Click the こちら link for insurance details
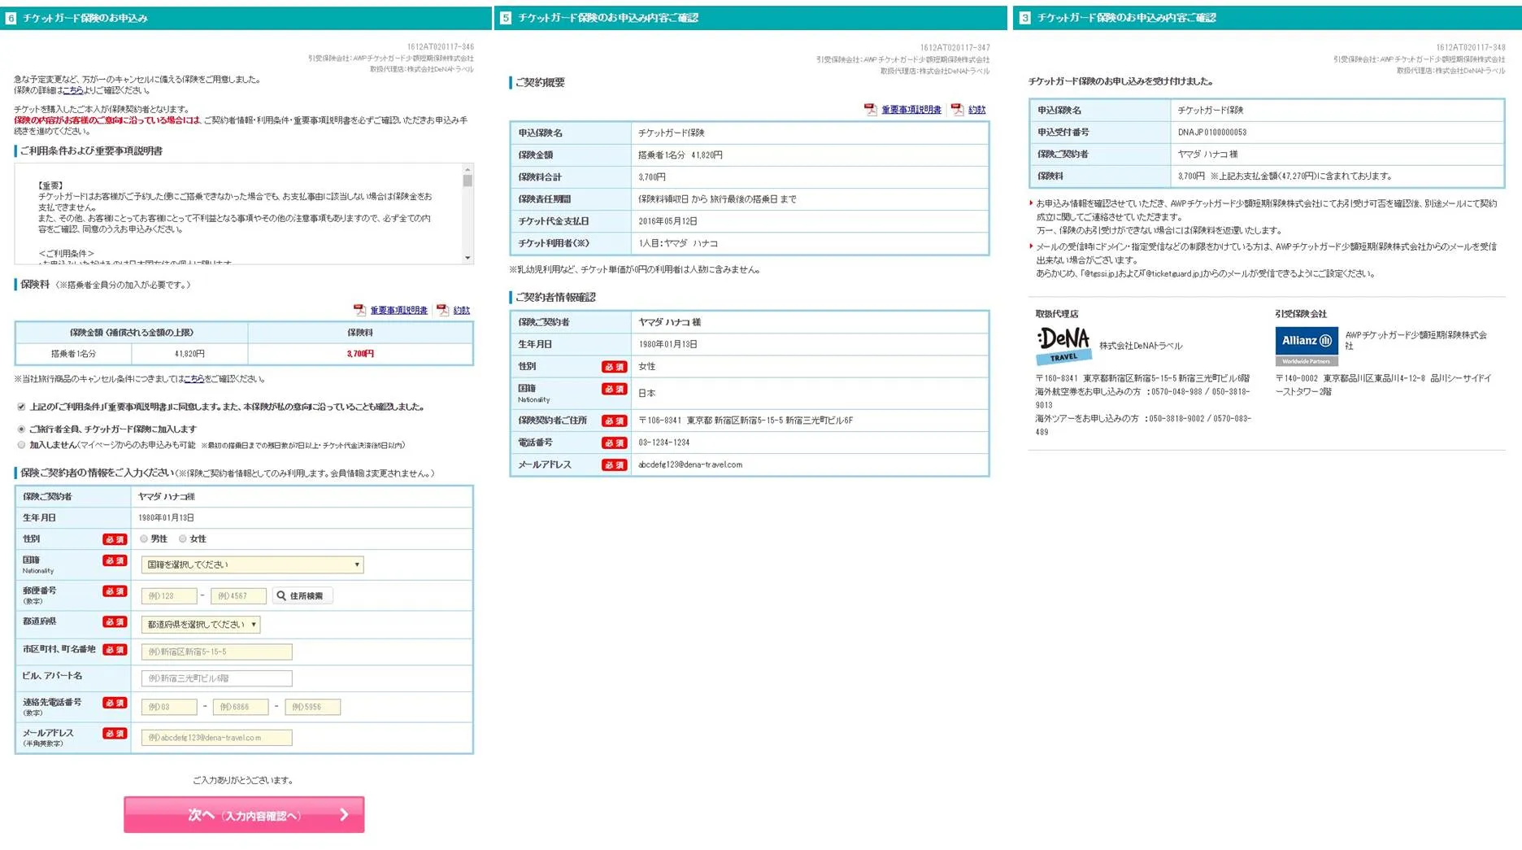Image resolution: width=1522 pixels, height=850 pixels. (x=73, y=90)
